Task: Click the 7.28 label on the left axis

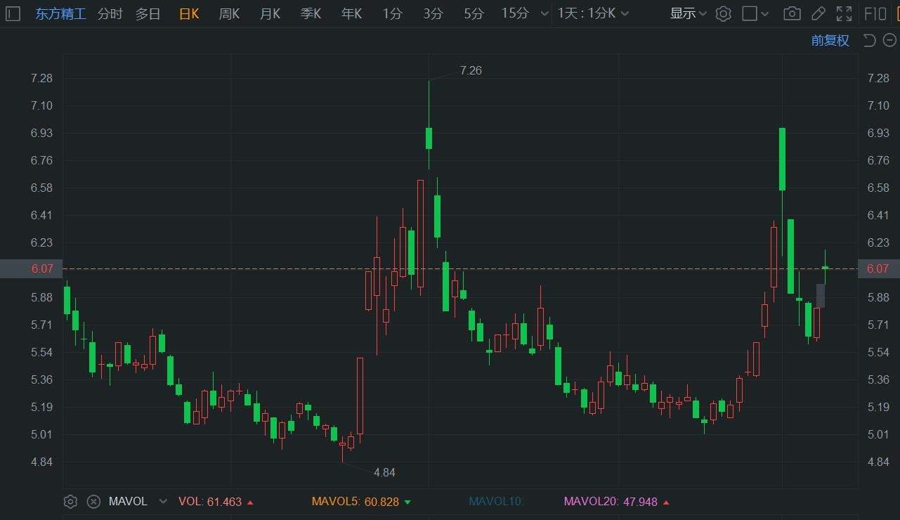Action: (41, 78)
